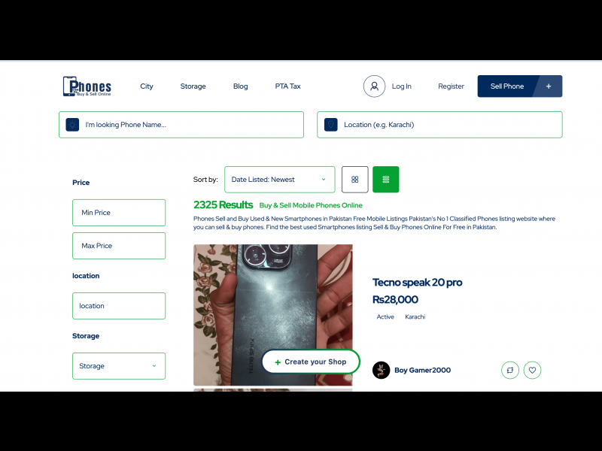This screenshot has width=602, height=451.
Task: Click the plus icon on Sell Phone
Action: (549, 86)
